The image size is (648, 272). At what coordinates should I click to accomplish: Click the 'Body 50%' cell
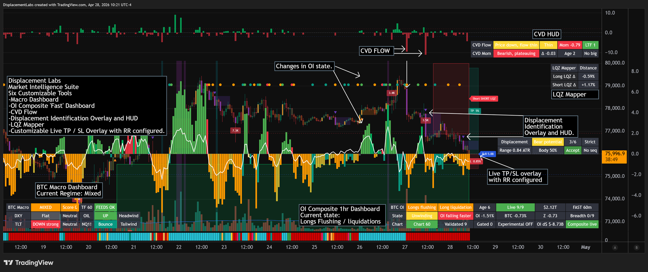point(548,150)
